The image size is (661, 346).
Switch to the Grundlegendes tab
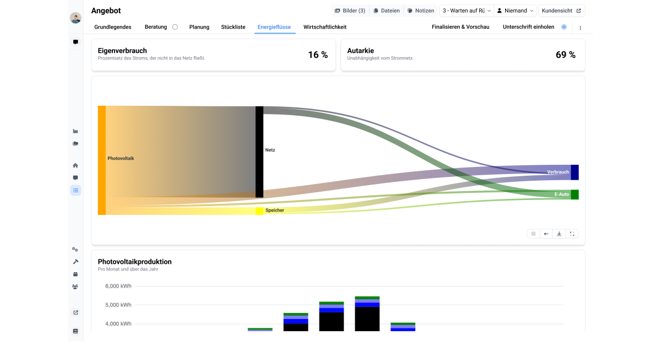pyautogui.click(x=113, y=27)
